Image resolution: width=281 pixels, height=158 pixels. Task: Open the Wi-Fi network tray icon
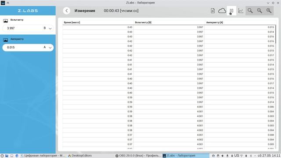(x=241, y=156)
